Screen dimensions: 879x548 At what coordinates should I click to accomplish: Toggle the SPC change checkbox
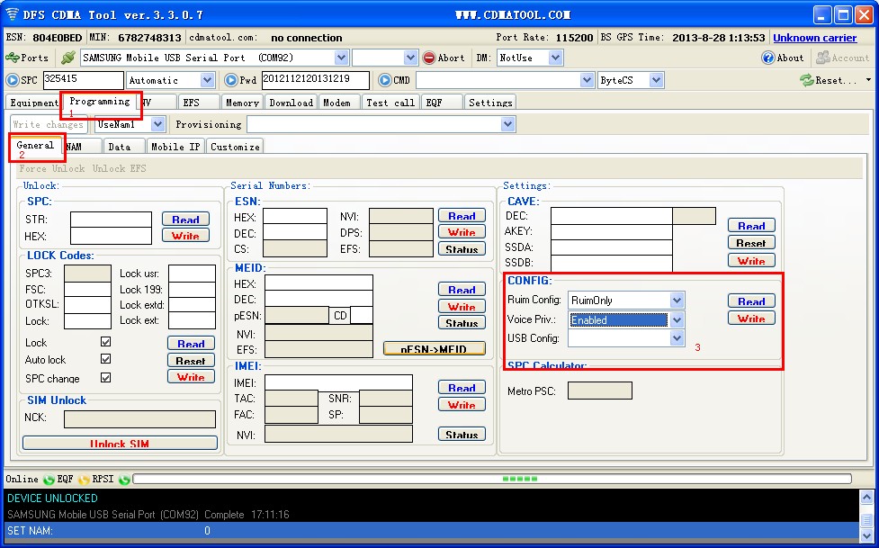tap(105, 378)
